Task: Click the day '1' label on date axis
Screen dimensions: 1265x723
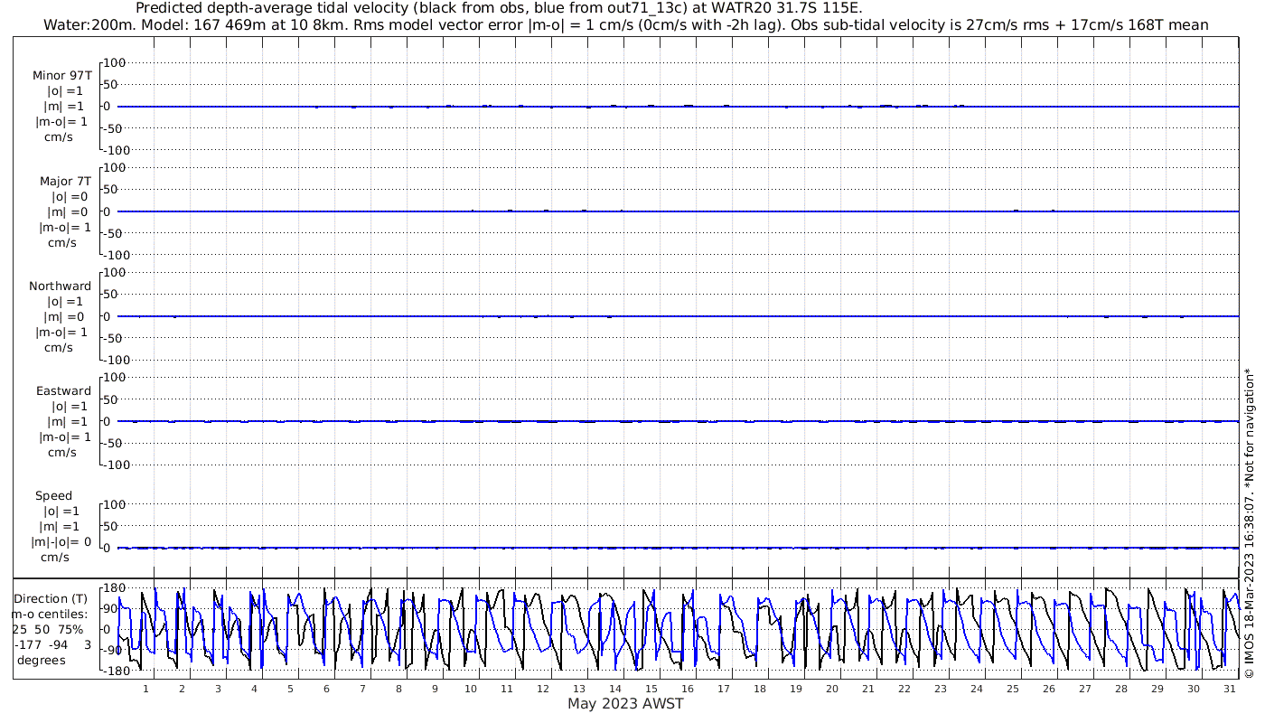Action: coord(145,689)
